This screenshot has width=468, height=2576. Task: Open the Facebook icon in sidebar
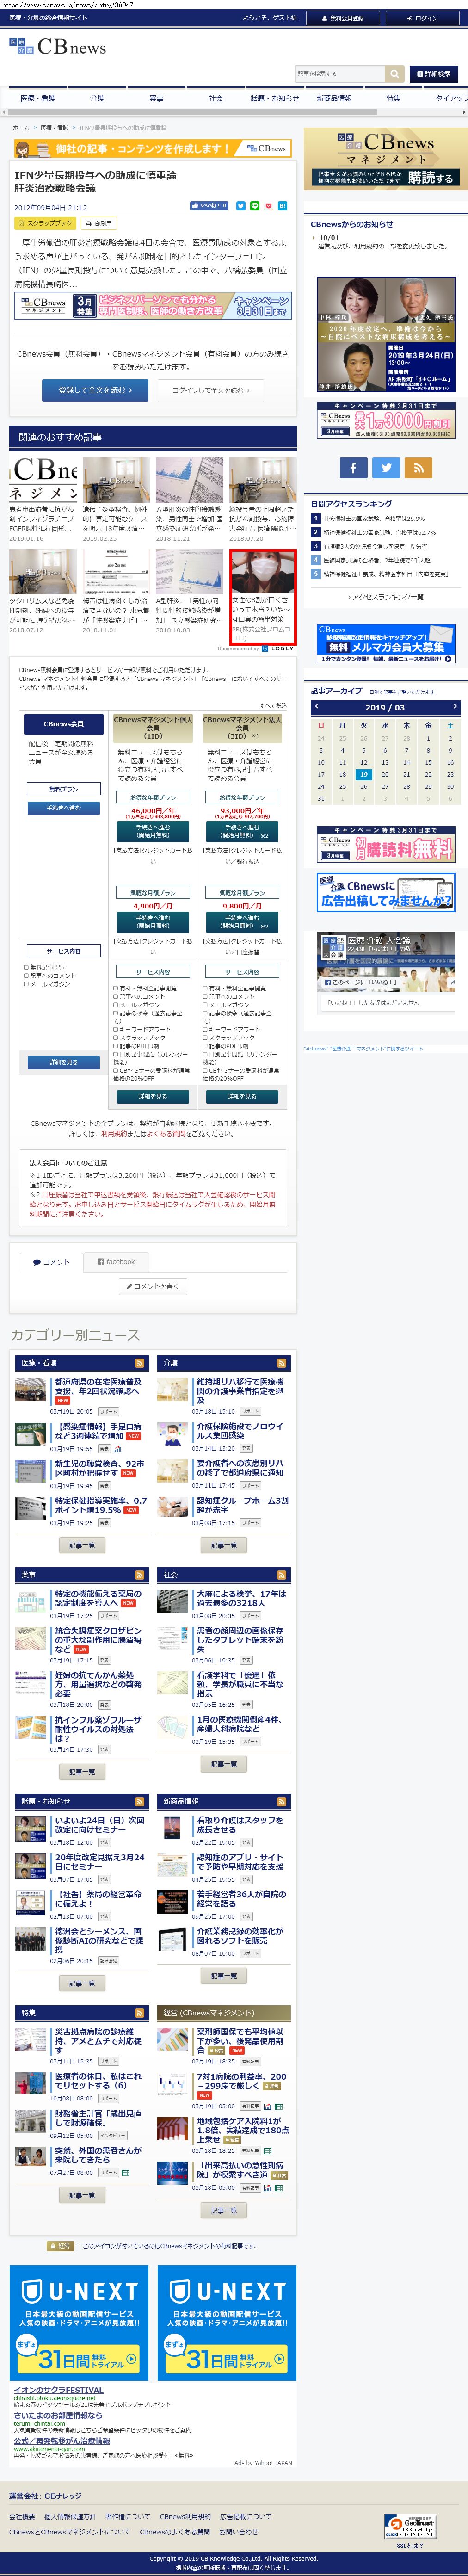(353, 467)
